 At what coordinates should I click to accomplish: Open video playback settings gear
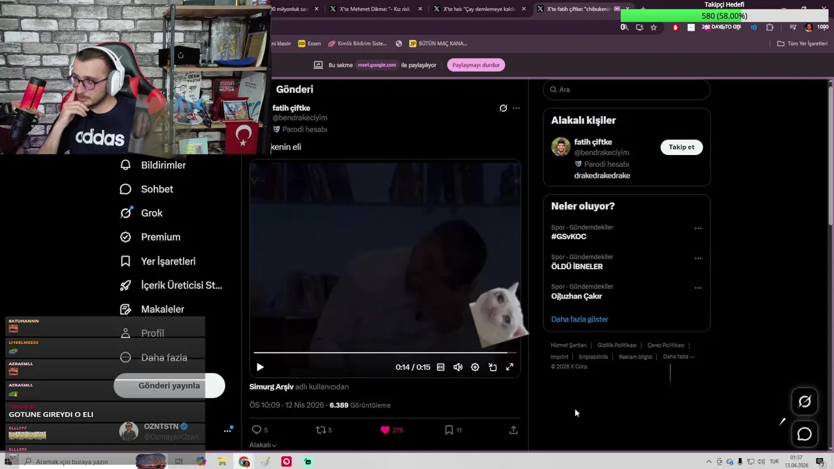[x=475, y=367]
